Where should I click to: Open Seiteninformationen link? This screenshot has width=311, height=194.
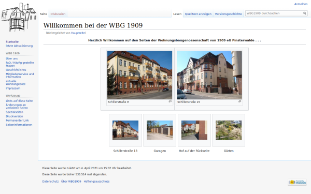coord(19,125)
